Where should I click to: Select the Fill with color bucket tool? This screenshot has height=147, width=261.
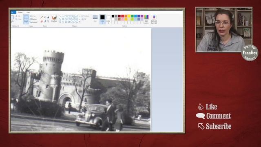coord(45,17)
